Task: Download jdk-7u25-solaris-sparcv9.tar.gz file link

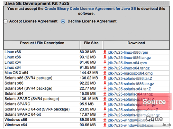Action: pos(134,115)
